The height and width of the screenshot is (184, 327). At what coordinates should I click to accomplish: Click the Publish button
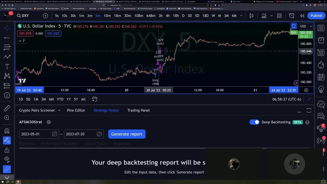(317, 16)
